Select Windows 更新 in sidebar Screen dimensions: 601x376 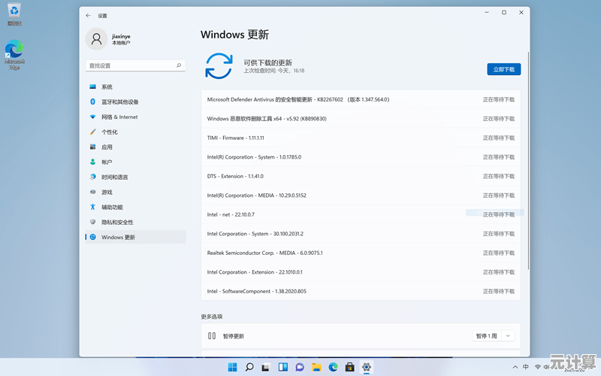(x=135, y=237)
